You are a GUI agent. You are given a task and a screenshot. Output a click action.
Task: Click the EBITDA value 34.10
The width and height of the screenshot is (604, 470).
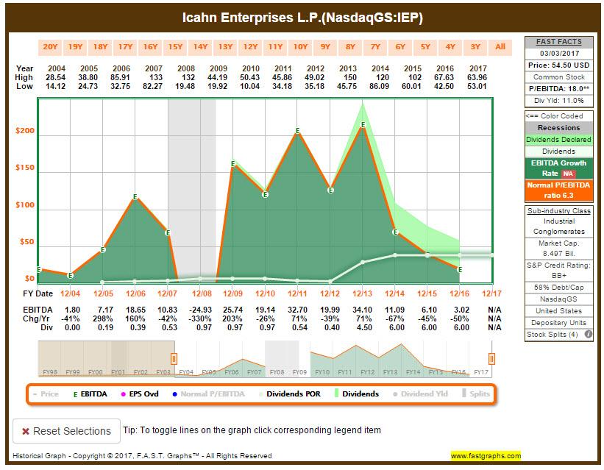[362, 310]
